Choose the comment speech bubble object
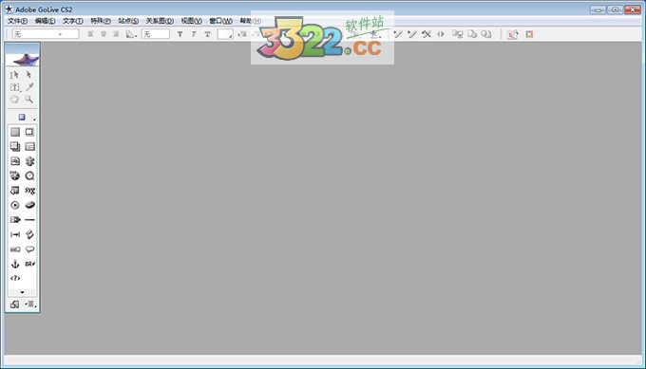Viewport: 646px width, 369px height. [29, 249]
